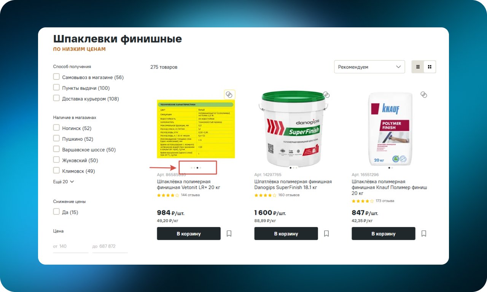
Task: Open the Рекомендуем sorting dropdown
Action: click(369, 67)
